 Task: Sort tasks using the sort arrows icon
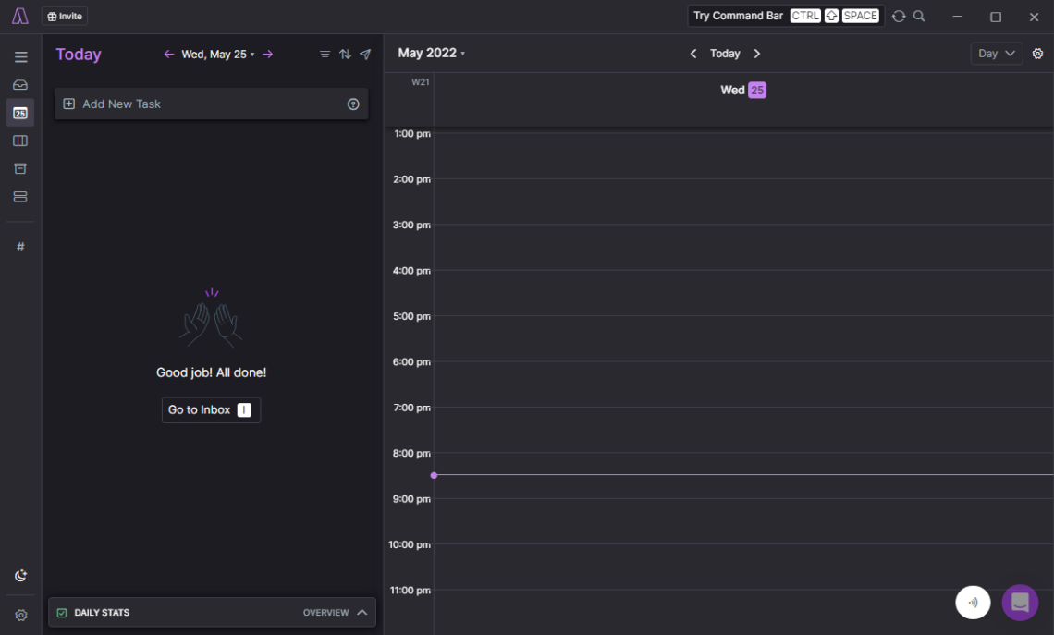pyautogui.click(x=344, y=54)
